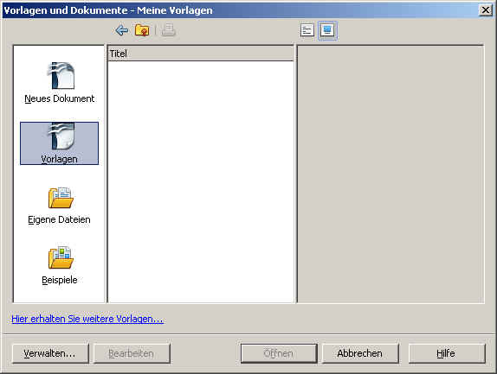This screenshot has height=374, width=497.
Task: Click the Bearbeiten button
Action: (132, 353)
